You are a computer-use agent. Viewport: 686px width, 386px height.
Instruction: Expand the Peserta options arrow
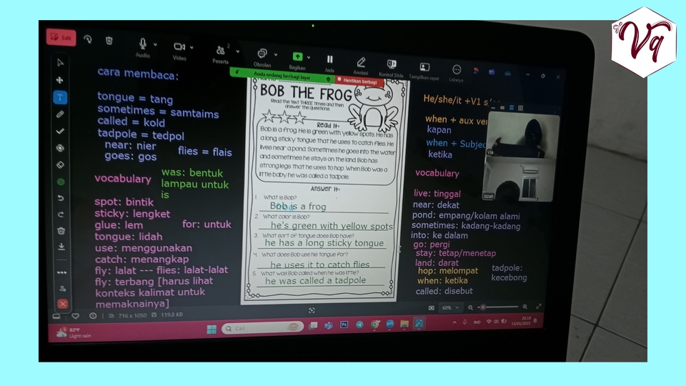[237, 51]
